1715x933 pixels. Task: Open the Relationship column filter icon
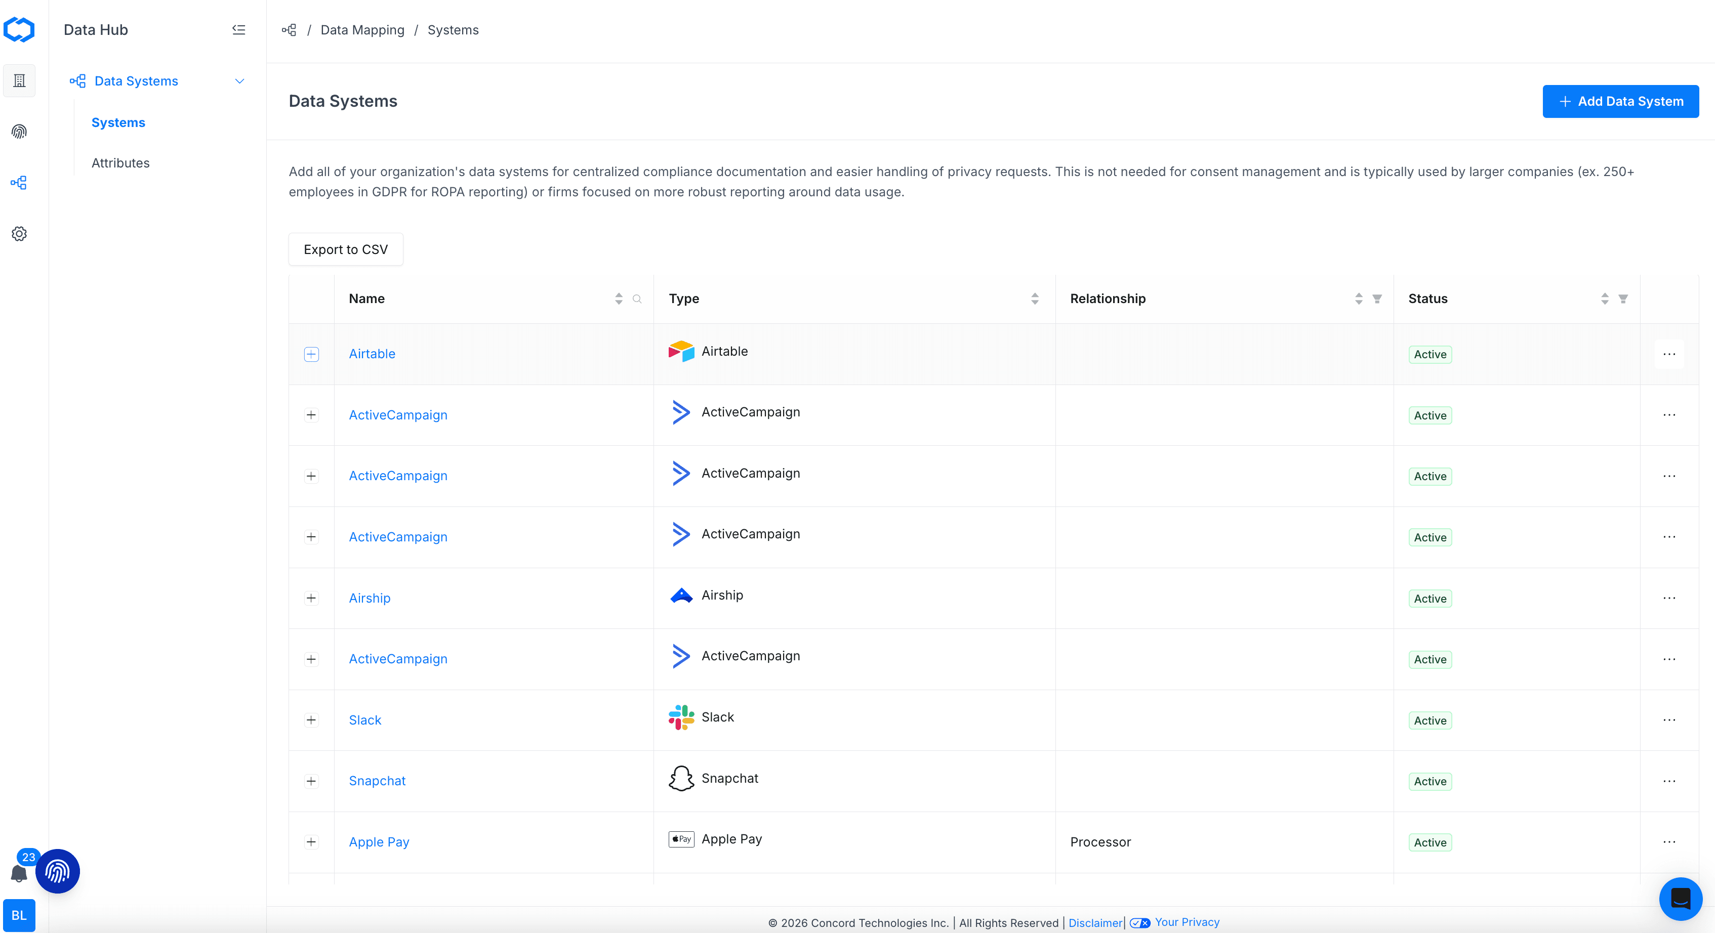click(1377, 299)
